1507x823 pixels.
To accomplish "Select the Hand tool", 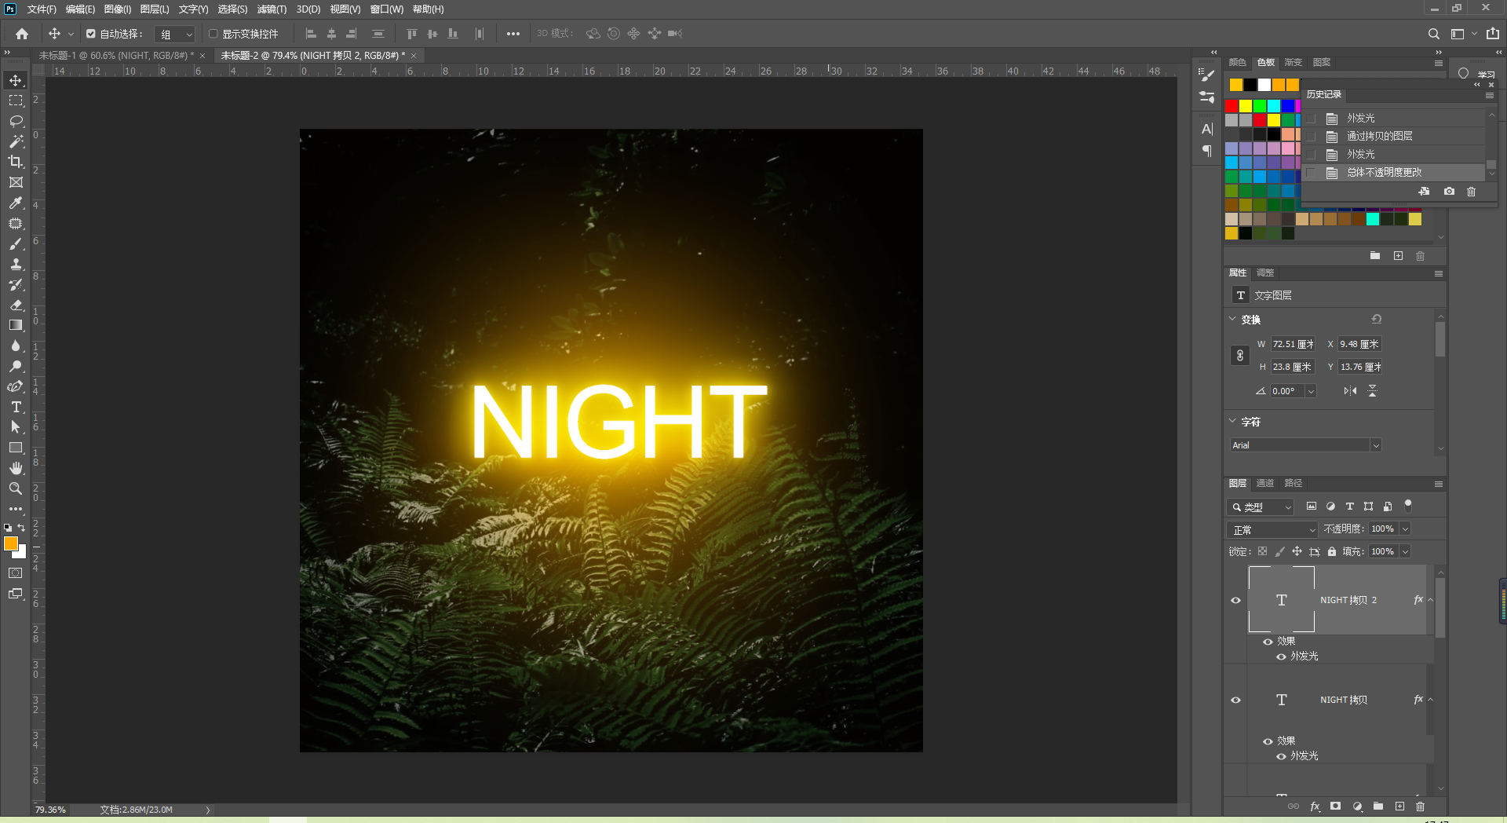I will 16,468.
